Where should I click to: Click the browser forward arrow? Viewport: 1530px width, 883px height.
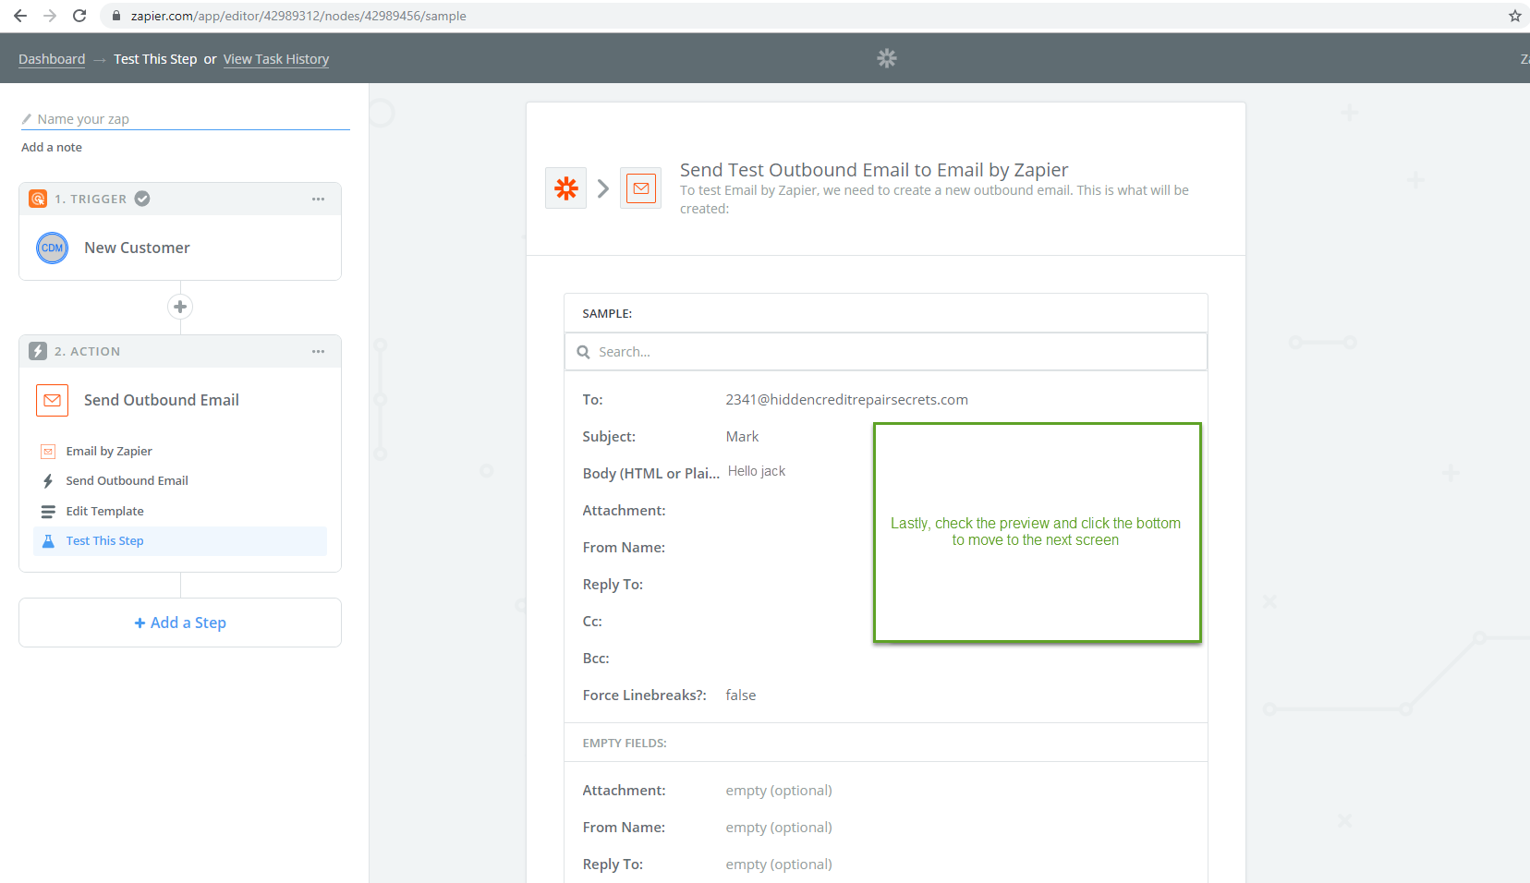[50, 16]
